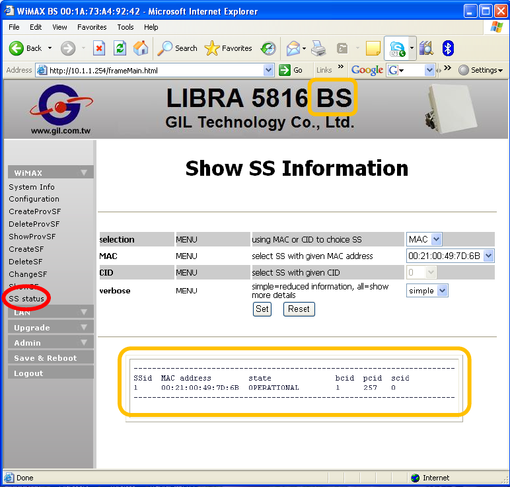510x487 pixels.
Task: Expand the Upgrade sidebar section
Action: pos(50,327)
